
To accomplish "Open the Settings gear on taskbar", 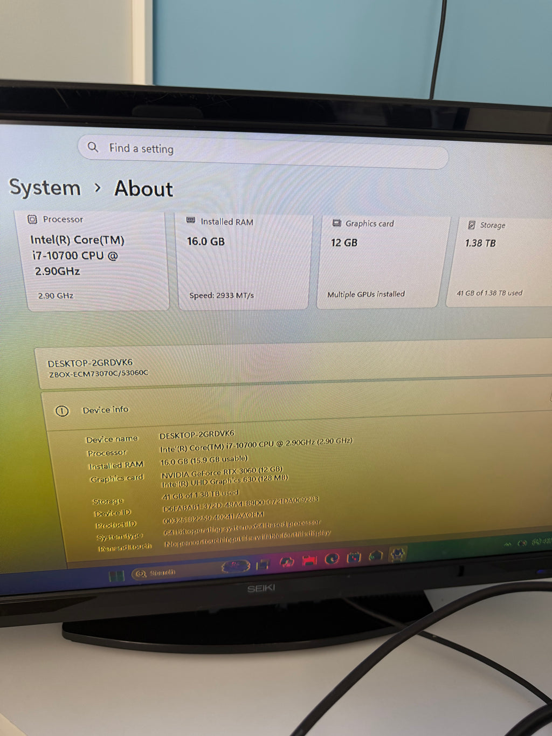I will [x=398, y=554].
